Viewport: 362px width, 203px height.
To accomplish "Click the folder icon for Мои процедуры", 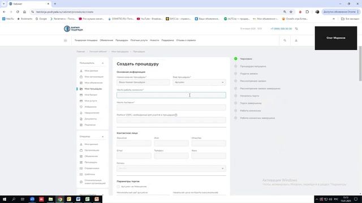I will pyautogui.click(x=81, y=89).
